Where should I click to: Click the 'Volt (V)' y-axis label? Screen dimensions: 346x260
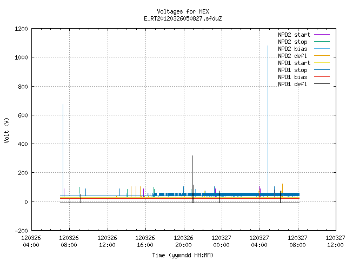point(6,131)
